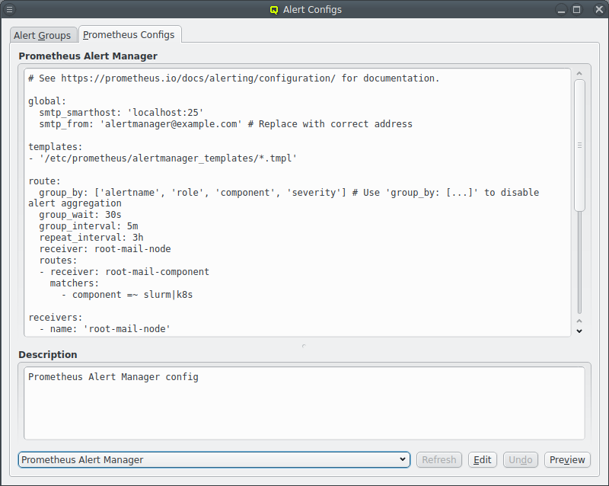Click the 'receiver: root-mail-component' line
Screen dimensions: 609x486
[124, 272]
